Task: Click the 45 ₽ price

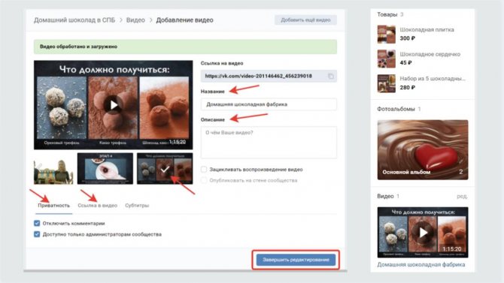Action: [405, 63]
